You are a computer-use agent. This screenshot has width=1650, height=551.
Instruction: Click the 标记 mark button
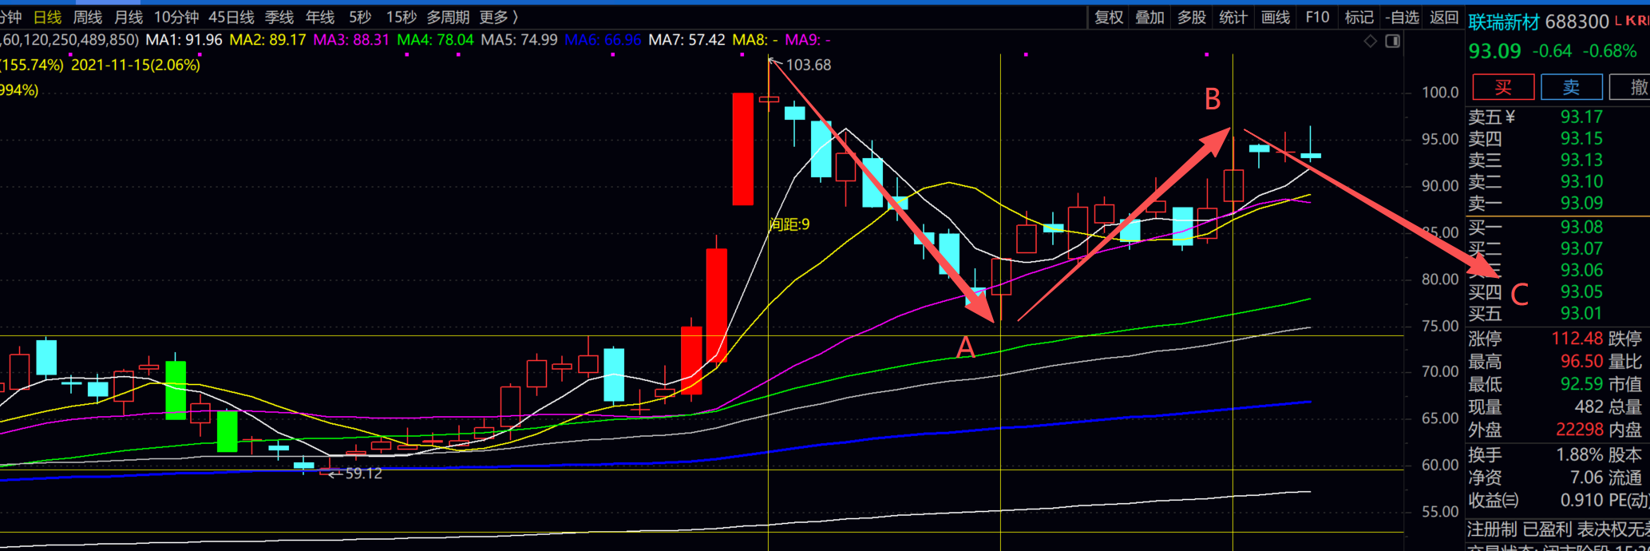[1359, 17]
